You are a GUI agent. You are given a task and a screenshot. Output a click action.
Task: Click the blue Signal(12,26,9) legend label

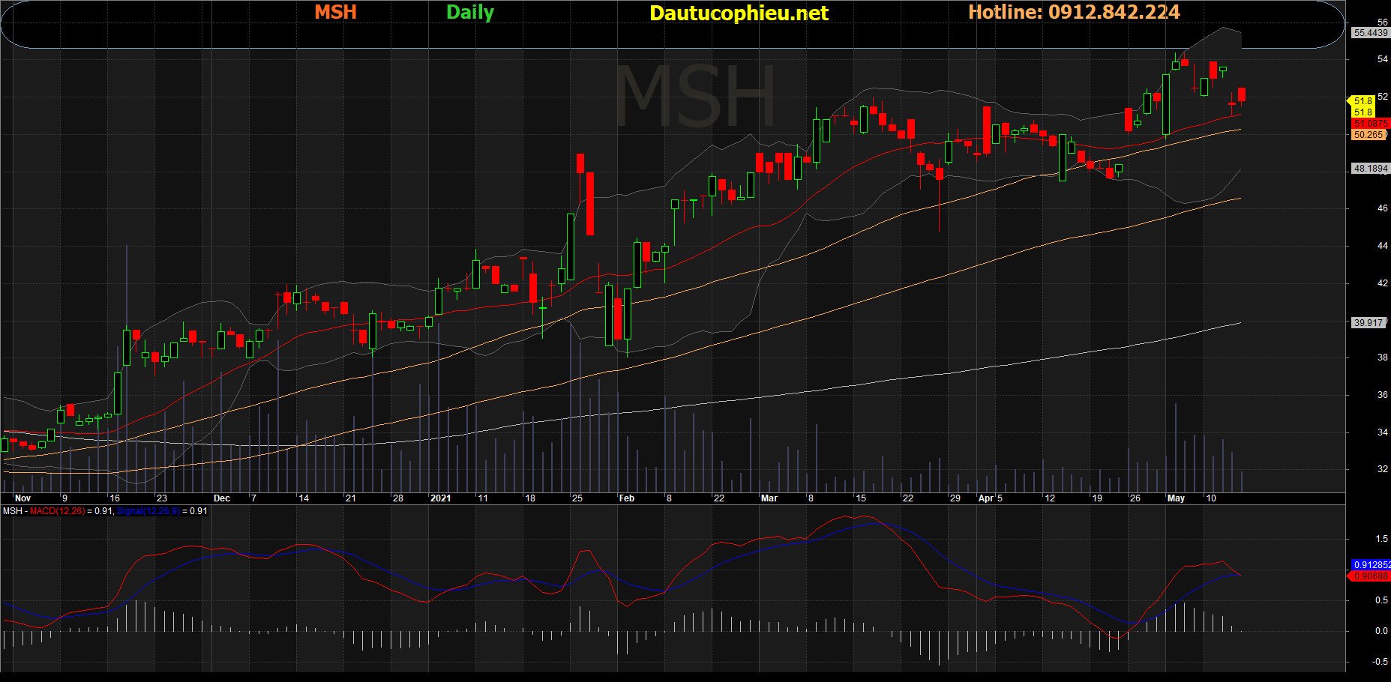[148, 511]
